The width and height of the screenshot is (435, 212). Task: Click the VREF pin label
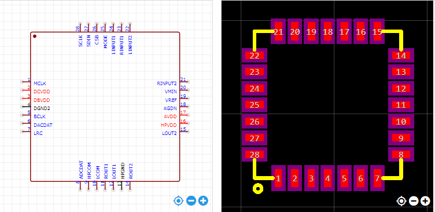171,100
